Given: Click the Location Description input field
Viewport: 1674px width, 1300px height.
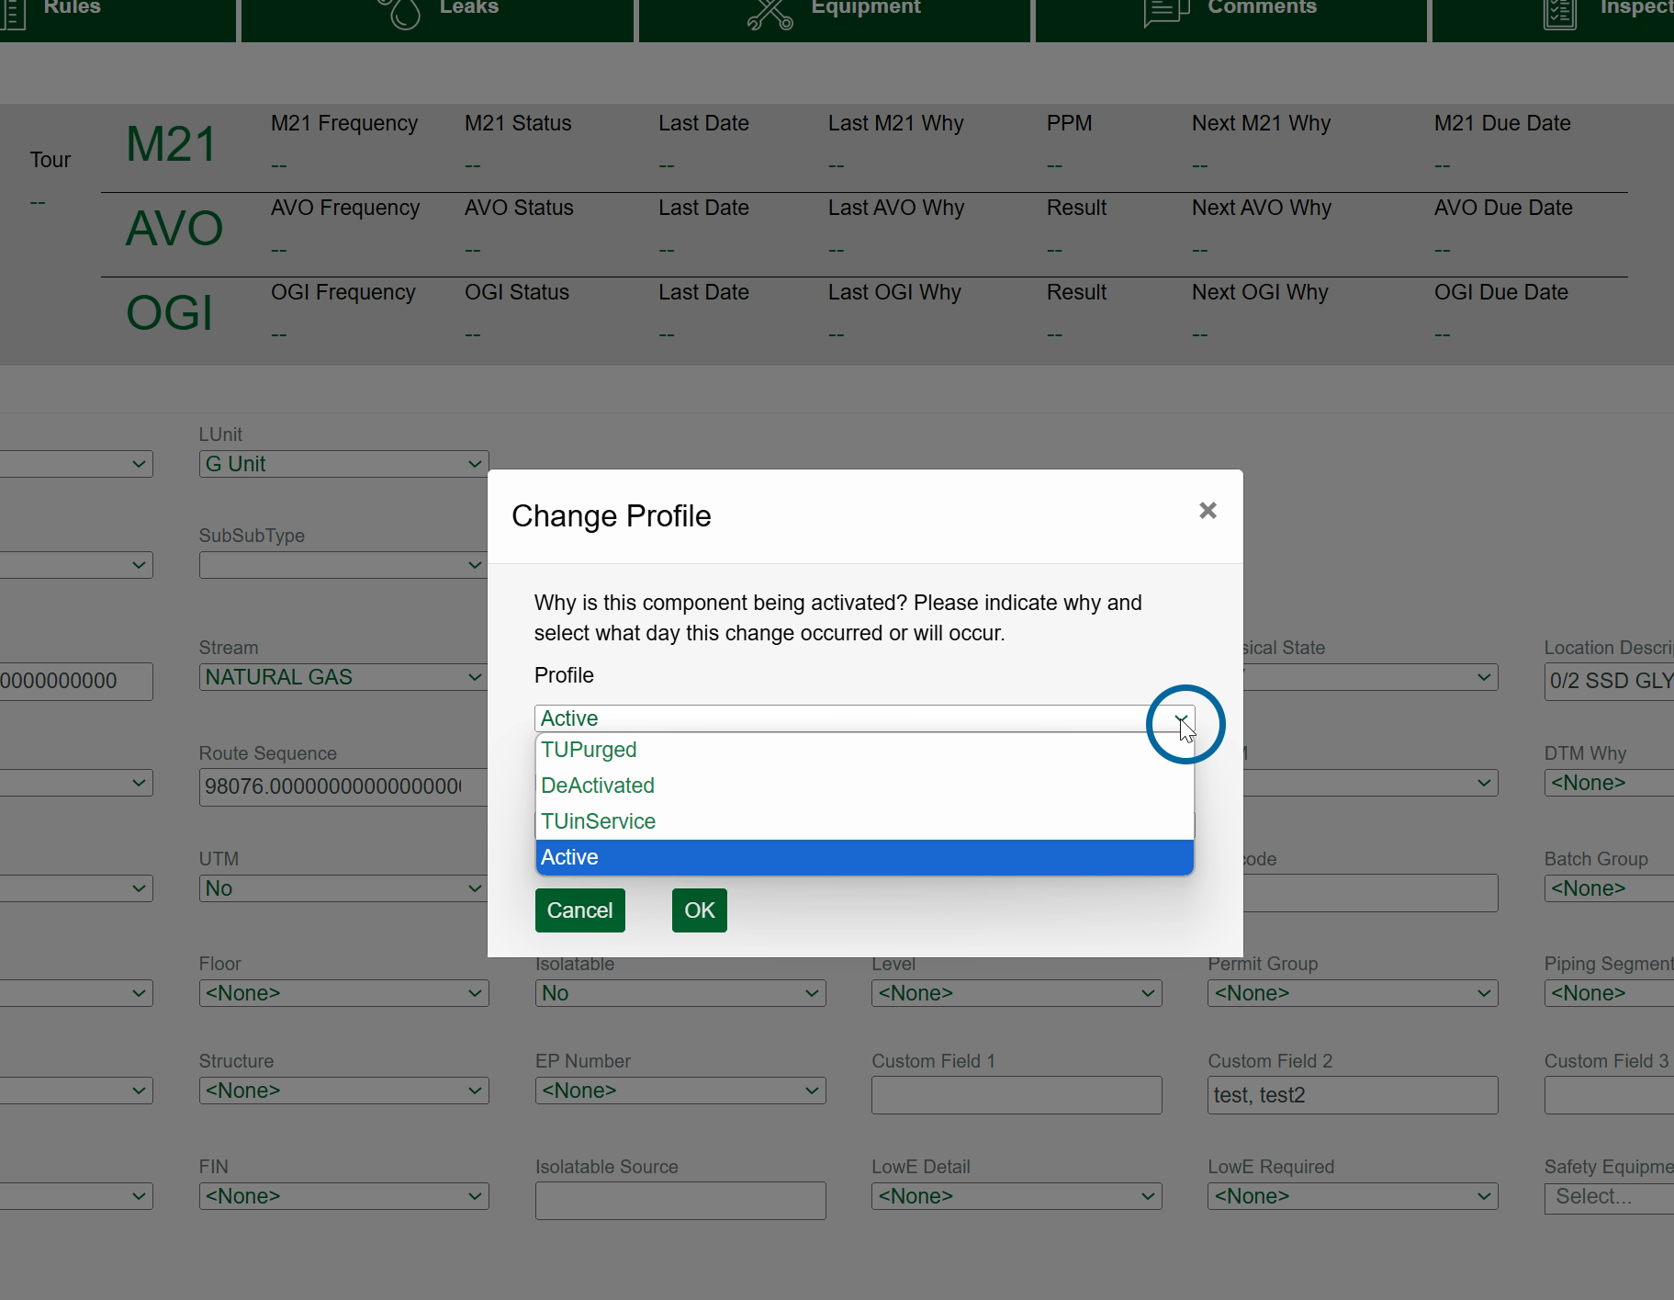Looking at the screenshot, I should 1609,682.
